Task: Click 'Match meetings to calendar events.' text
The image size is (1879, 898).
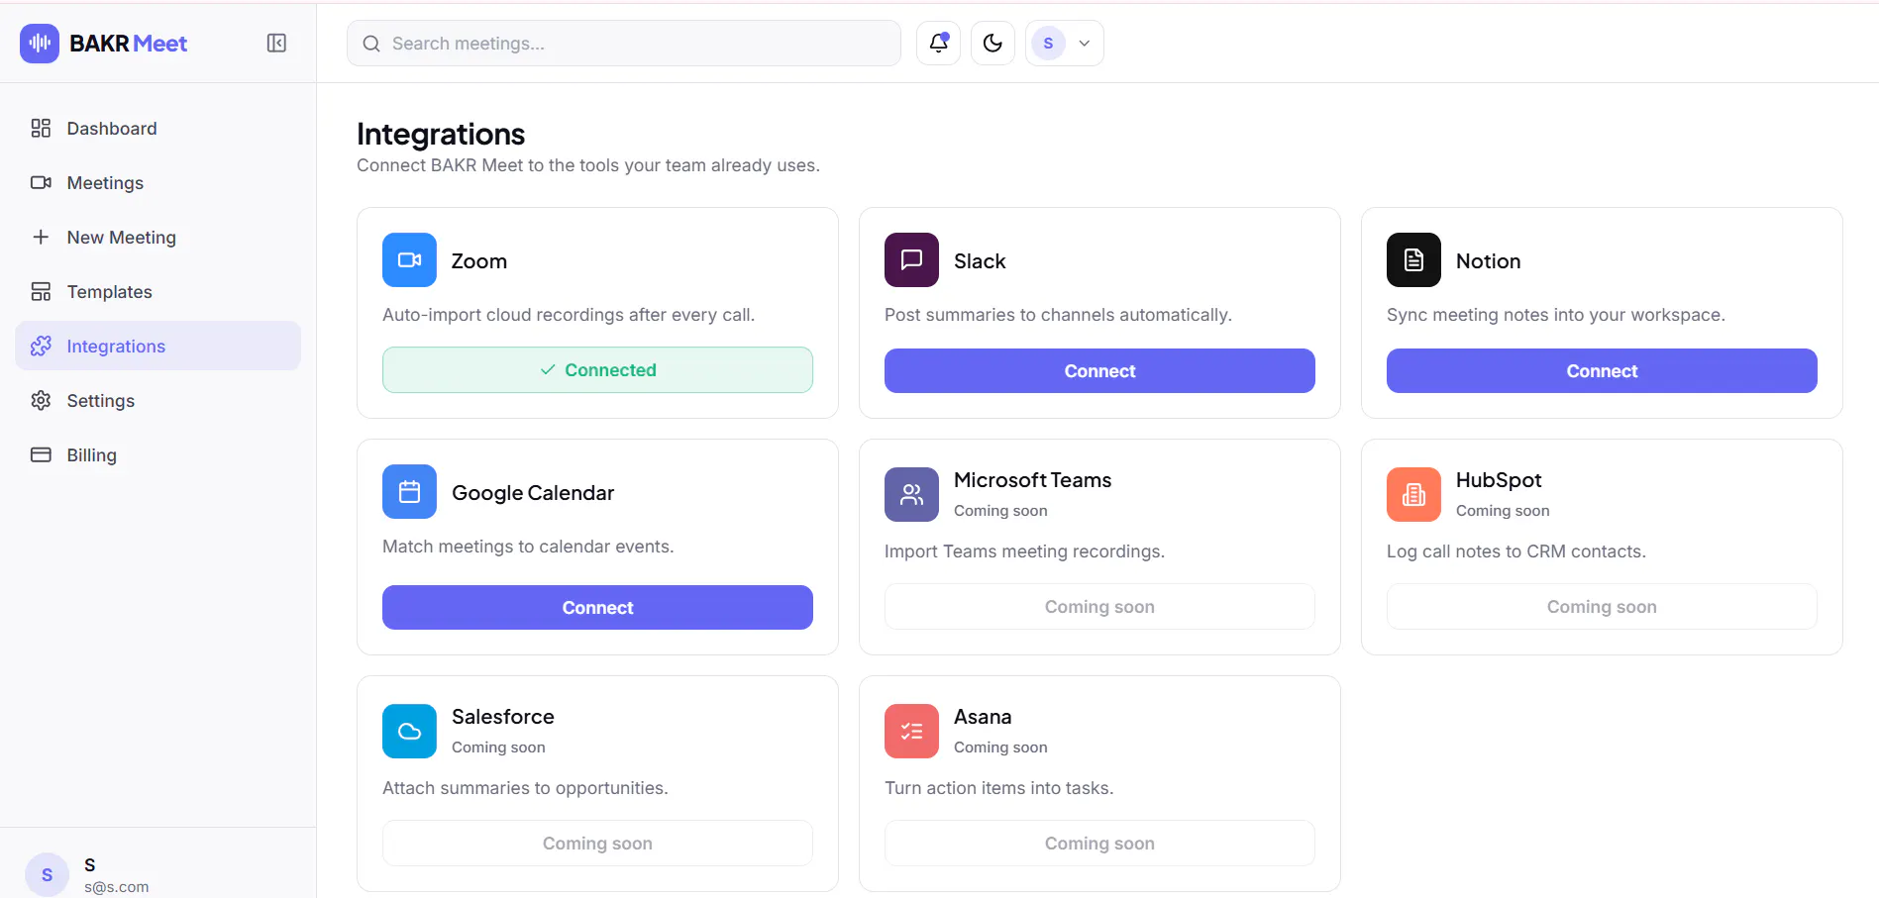Action: pyautogui.click(x=528, y=546)
